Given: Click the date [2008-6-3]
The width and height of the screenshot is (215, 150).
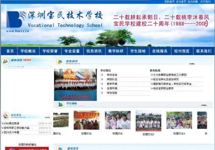Looking at the screenshot, I should (x=45, y=128).
